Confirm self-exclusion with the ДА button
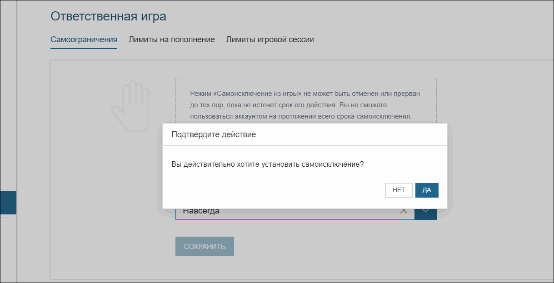Image resolution: width=554 pixels, height=283 pixels. click(x=427, y=190)
